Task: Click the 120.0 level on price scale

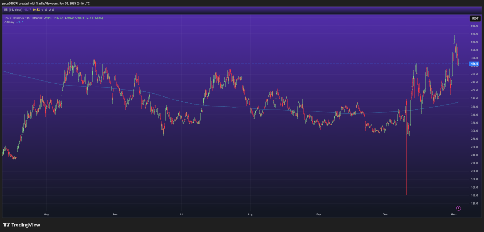Action: tap(474, 203)
